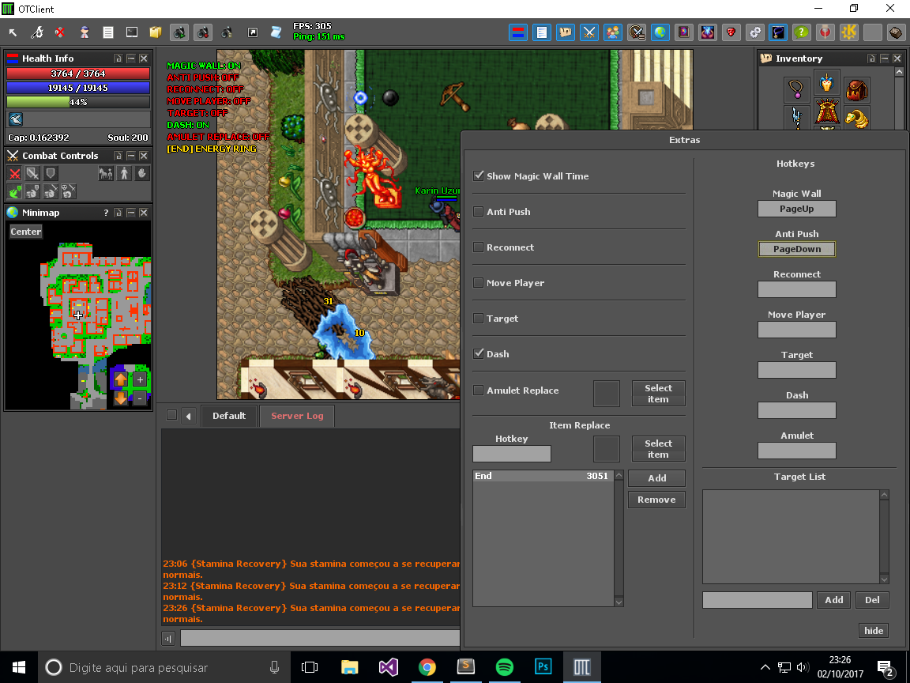Toggle the chase opponent mode in Combat Controls
Image resolution: width=910 pixels, height=683 pixels.
click(x=124, y=173)
